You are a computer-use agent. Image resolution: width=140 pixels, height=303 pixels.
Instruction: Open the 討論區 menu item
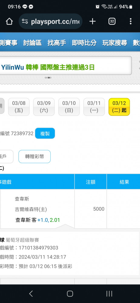[x=32, y=43]
